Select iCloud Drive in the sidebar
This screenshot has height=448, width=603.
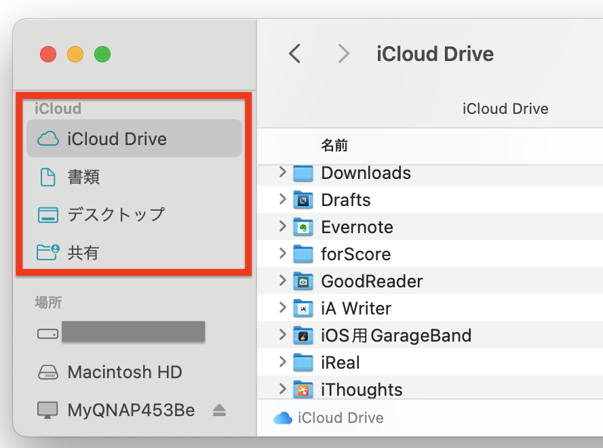[x=134, y=138]
